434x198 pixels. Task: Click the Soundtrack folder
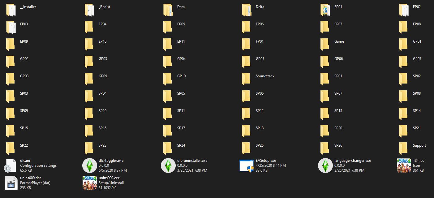[x=246, y=79]
